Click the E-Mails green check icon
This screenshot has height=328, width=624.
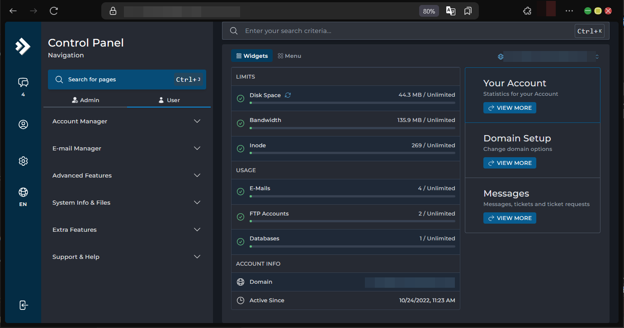coord(241,192)
